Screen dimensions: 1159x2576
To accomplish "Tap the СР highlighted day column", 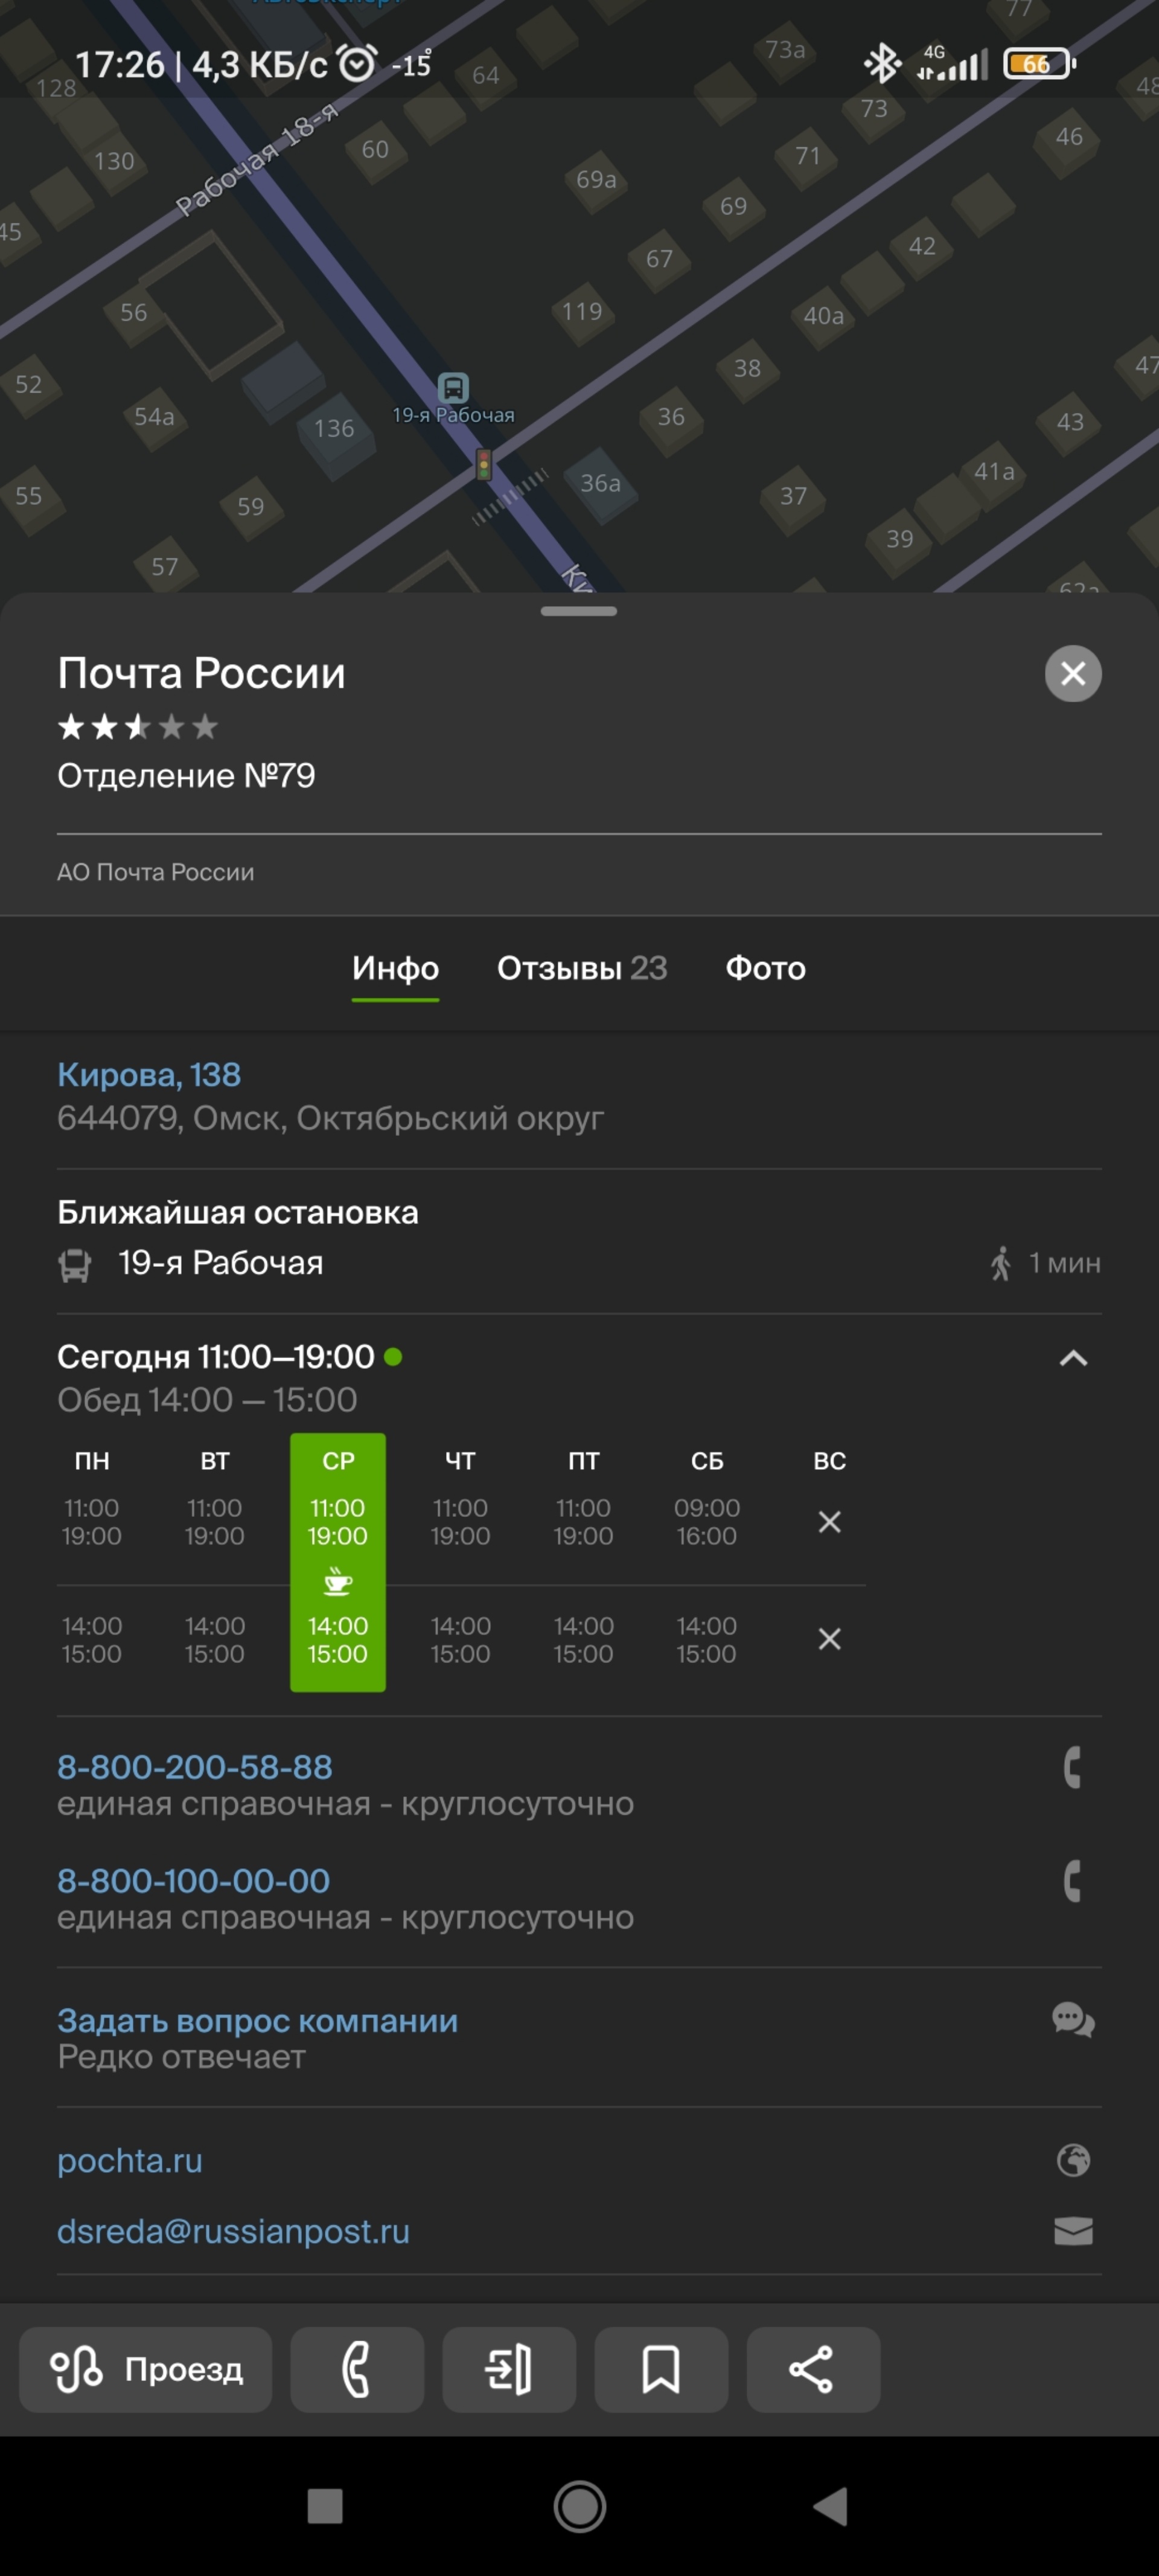I will point(338,1562).
